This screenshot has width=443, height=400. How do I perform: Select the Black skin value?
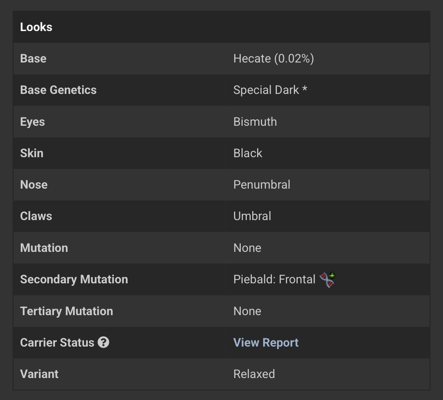point(248,153)
